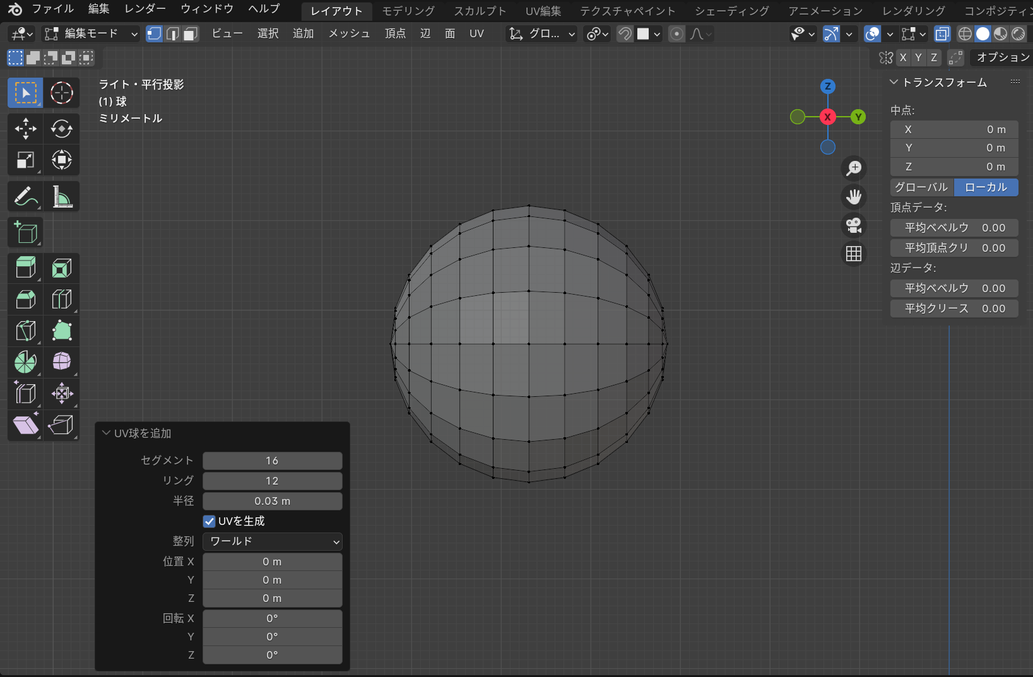Toggle camera view in viewport

[x=853, y=225]
